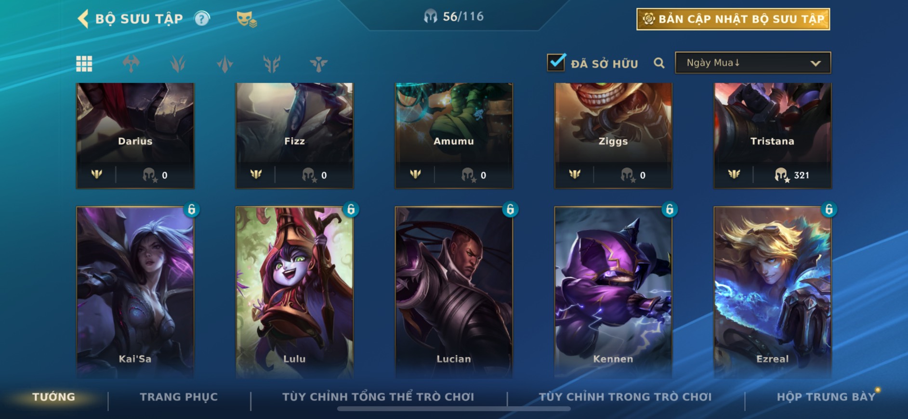Filter champions by the second role icon
The width and height of the screenshot is (908, 419).
(178, 64)
